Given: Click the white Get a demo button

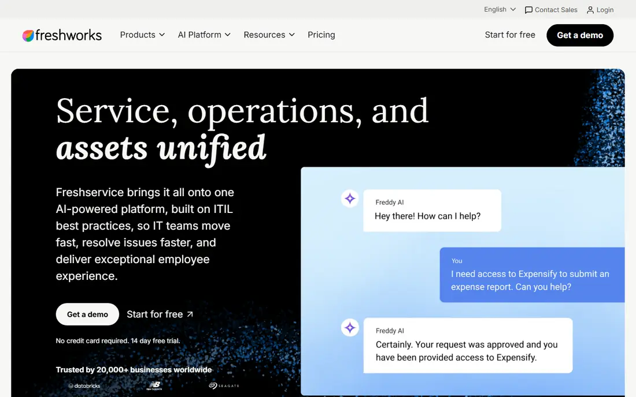Looking at the screenshot, I should pyautogui.click(x=87, y=314).
